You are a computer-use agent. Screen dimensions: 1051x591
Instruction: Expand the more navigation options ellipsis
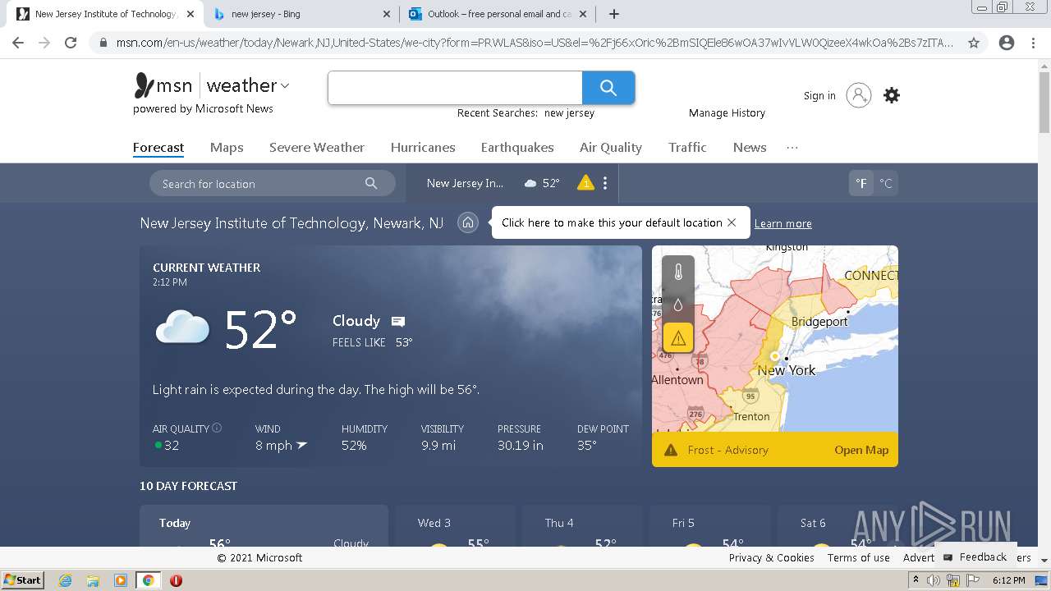(792, 148)
